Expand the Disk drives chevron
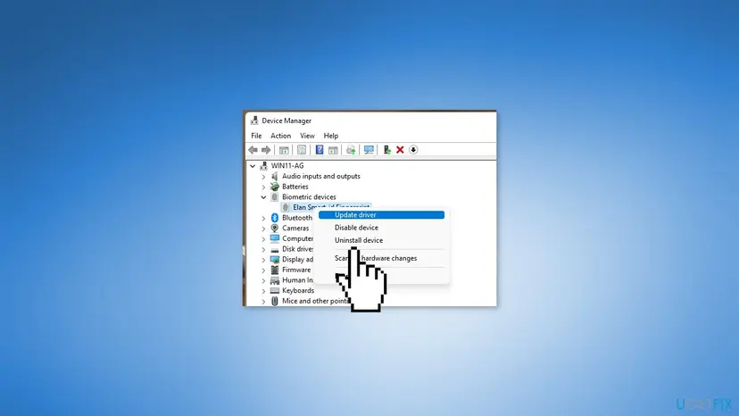The height and width of the screenshot is (416, 739). (x=264, y=249)
